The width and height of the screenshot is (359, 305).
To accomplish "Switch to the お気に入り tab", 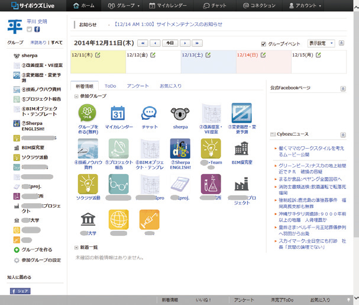I will (x=170, y=86).
